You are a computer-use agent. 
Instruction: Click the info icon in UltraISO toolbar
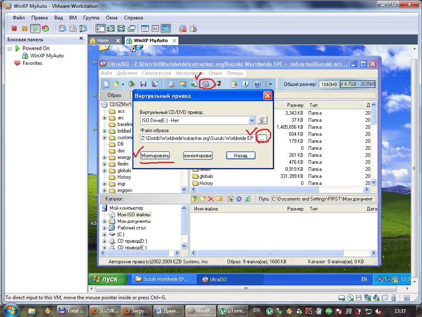click(x=246, y=84)
